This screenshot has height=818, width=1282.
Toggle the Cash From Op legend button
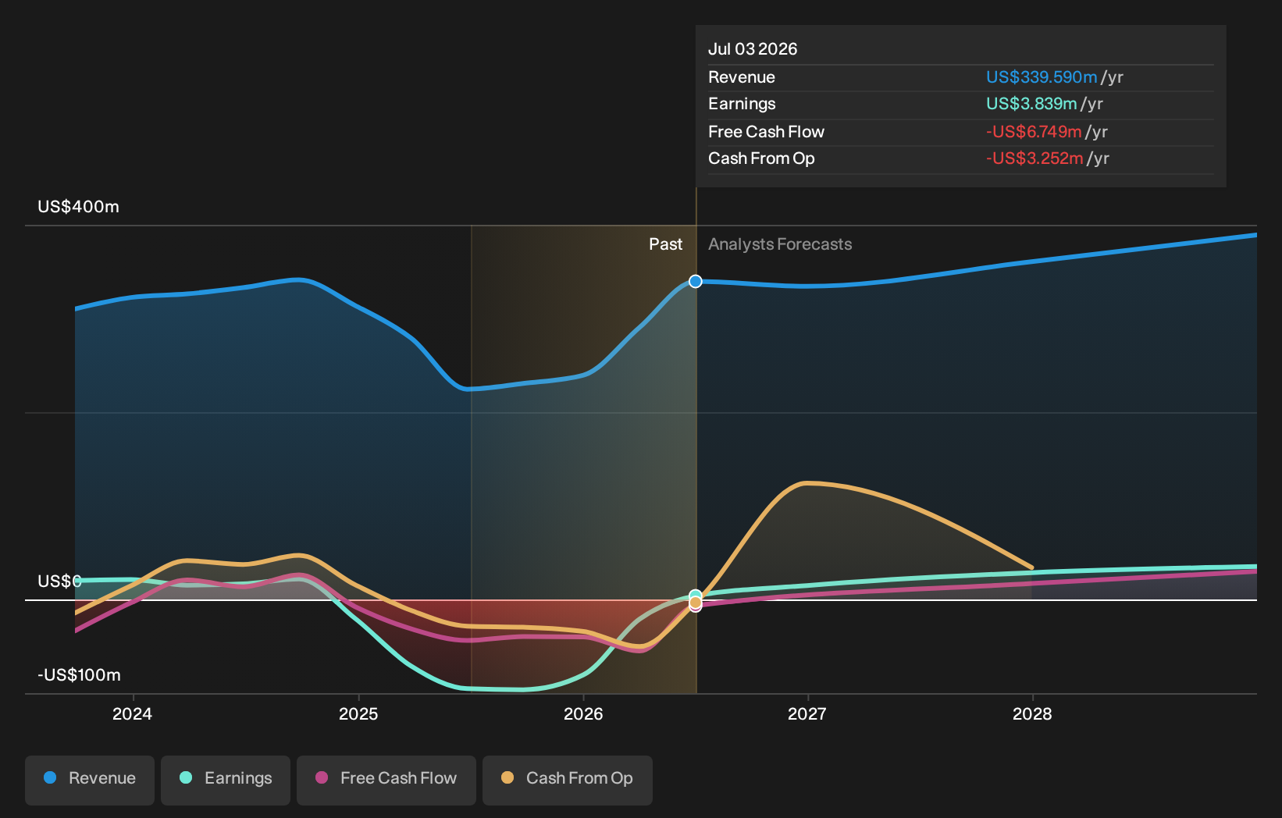(568, 780)
